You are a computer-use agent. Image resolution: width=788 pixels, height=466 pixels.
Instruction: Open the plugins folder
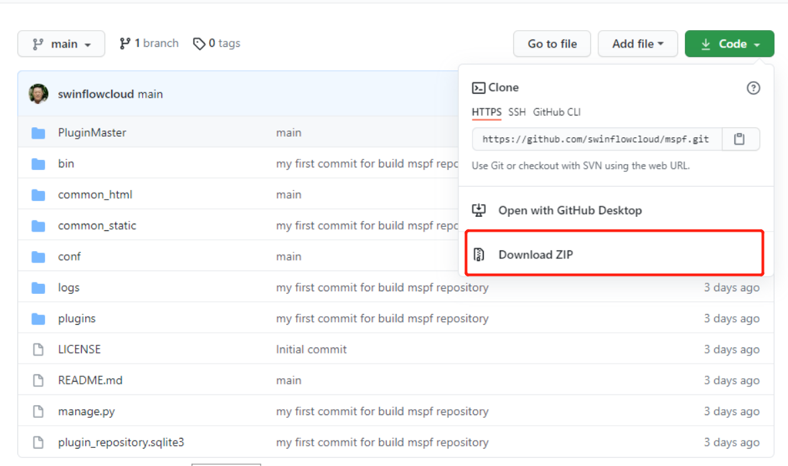(x=77, y=319)
